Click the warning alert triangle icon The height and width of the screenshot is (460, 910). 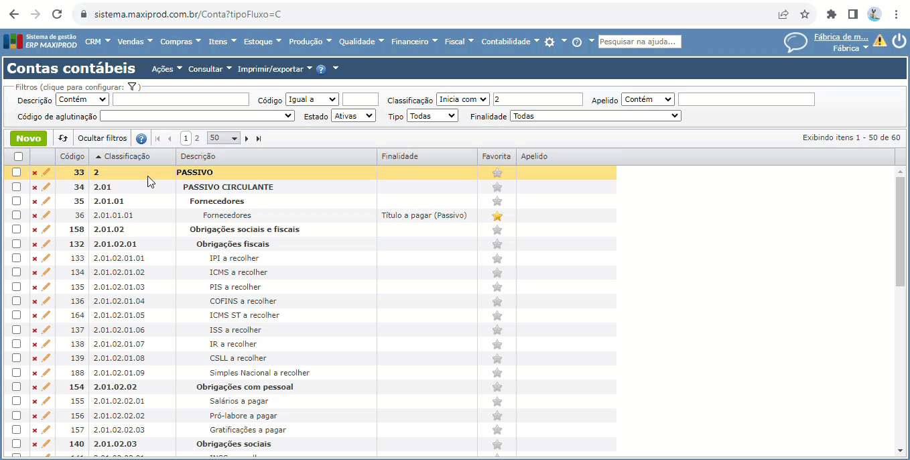click(x=880, y=41)
